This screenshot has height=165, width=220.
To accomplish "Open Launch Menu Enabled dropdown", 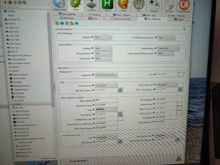I will click(103, 48).
